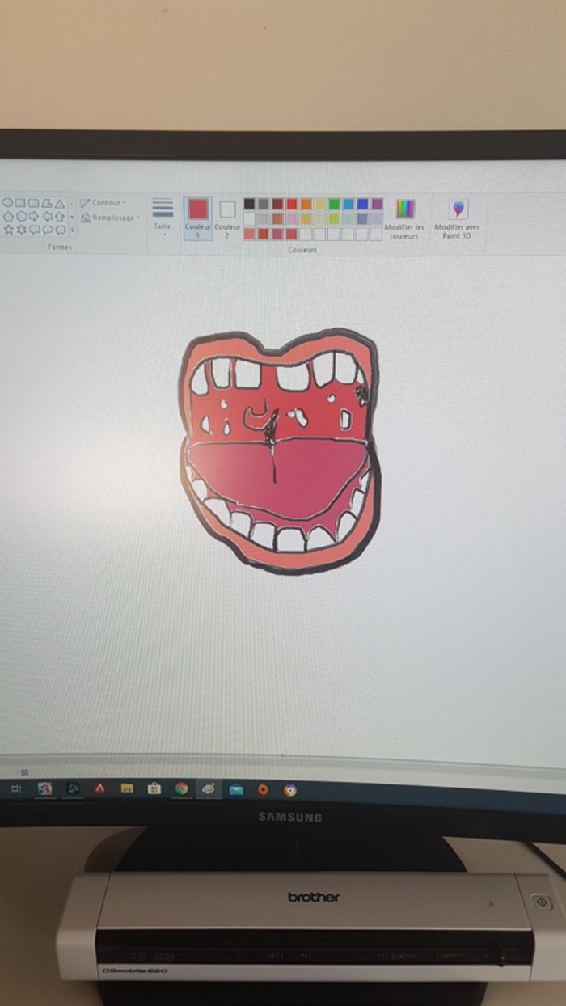Select the up arrow shape
This screenshot has height=1006, width=566.
coord(60,216)
